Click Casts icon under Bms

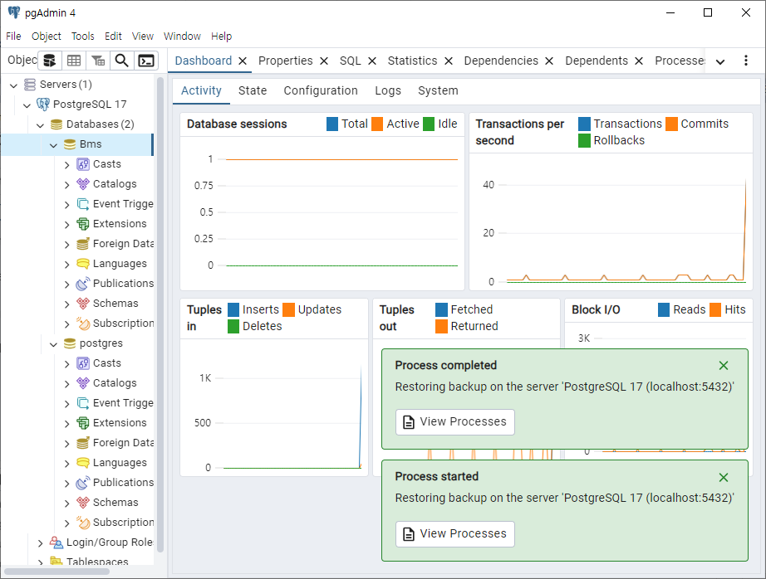[x=83, y=164]
